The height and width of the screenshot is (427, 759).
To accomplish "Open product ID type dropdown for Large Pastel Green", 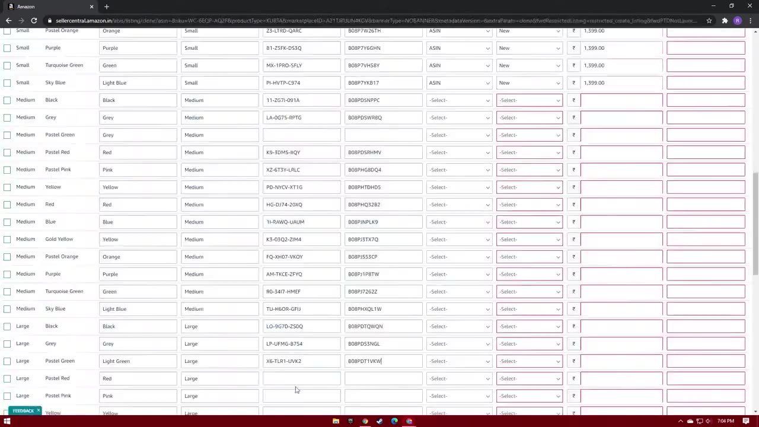I will click(459, 361).
